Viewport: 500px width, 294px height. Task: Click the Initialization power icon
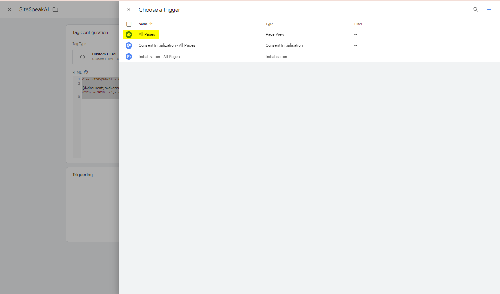coord(128,57)
